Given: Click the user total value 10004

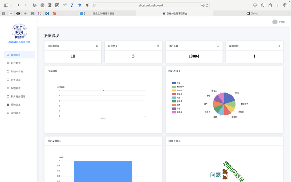Looking at the screenshot, I should (x=194, y=56).
